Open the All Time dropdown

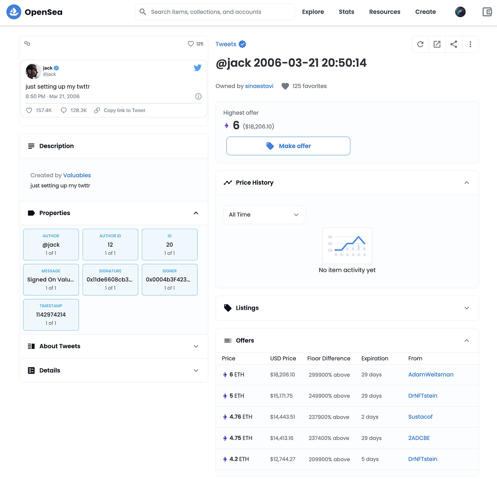(264, 215)
